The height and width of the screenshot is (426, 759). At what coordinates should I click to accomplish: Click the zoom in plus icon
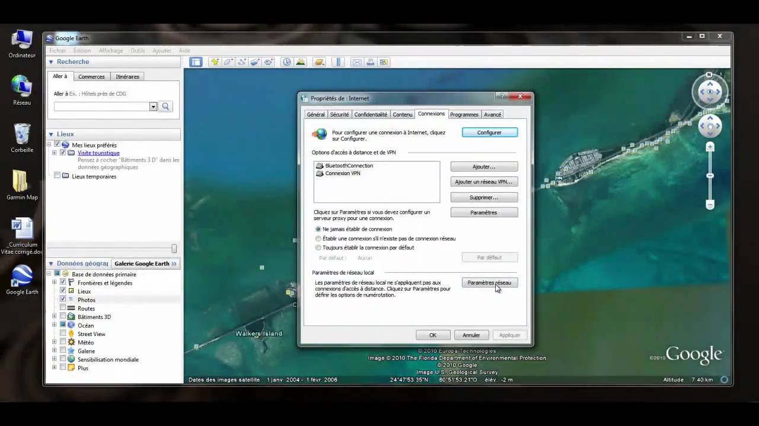710,147
